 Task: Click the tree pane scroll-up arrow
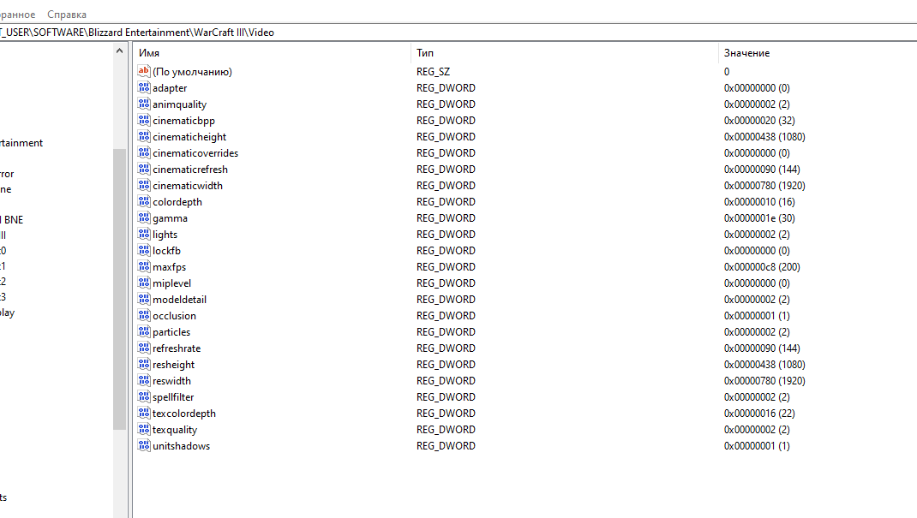click(x=119, y=51)
